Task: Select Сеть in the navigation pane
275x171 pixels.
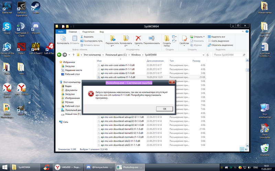Action: [64, 122]
